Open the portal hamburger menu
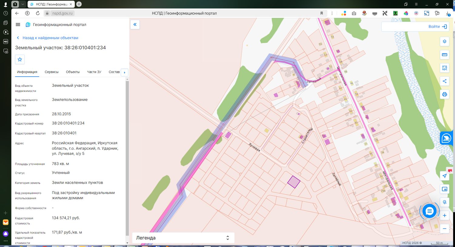Viewport: 455px width, 247px height. [18, 25]
